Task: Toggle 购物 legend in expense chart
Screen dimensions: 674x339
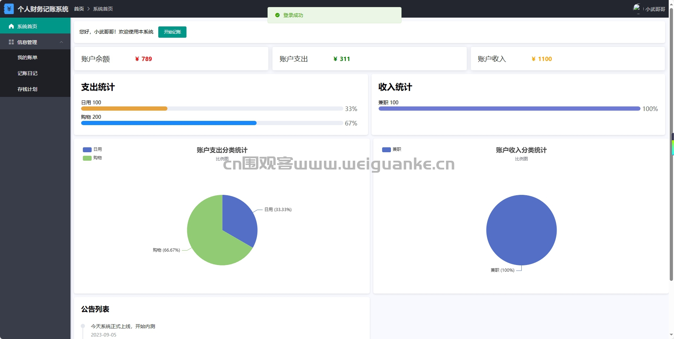Action: (x=92, y=158)
